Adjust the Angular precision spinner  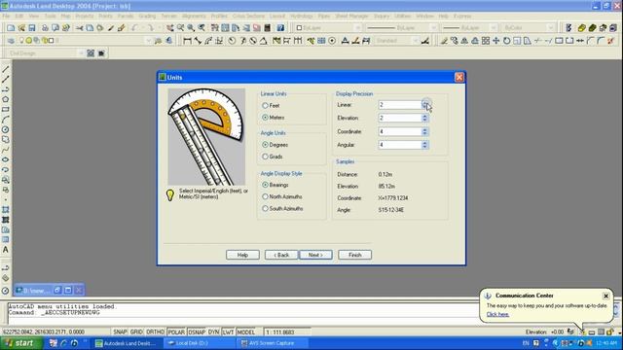click(424, 145)
